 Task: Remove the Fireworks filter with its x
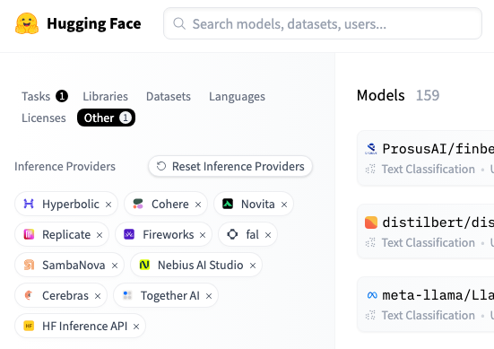point(203,235)
